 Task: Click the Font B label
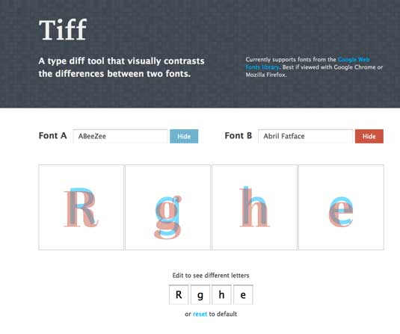[x=239, y=136]
